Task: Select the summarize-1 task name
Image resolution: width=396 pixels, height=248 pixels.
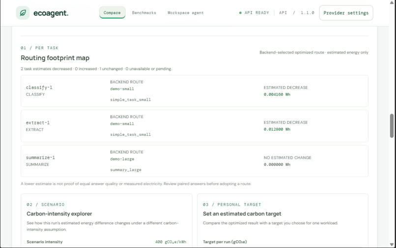Action: (40, 157)
